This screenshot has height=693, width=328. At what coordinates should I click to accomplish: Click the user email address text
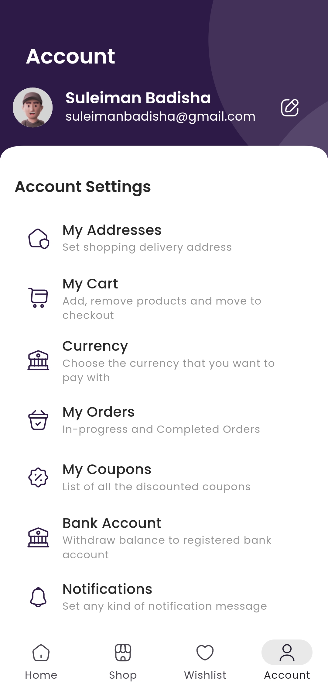click(160, 116)
